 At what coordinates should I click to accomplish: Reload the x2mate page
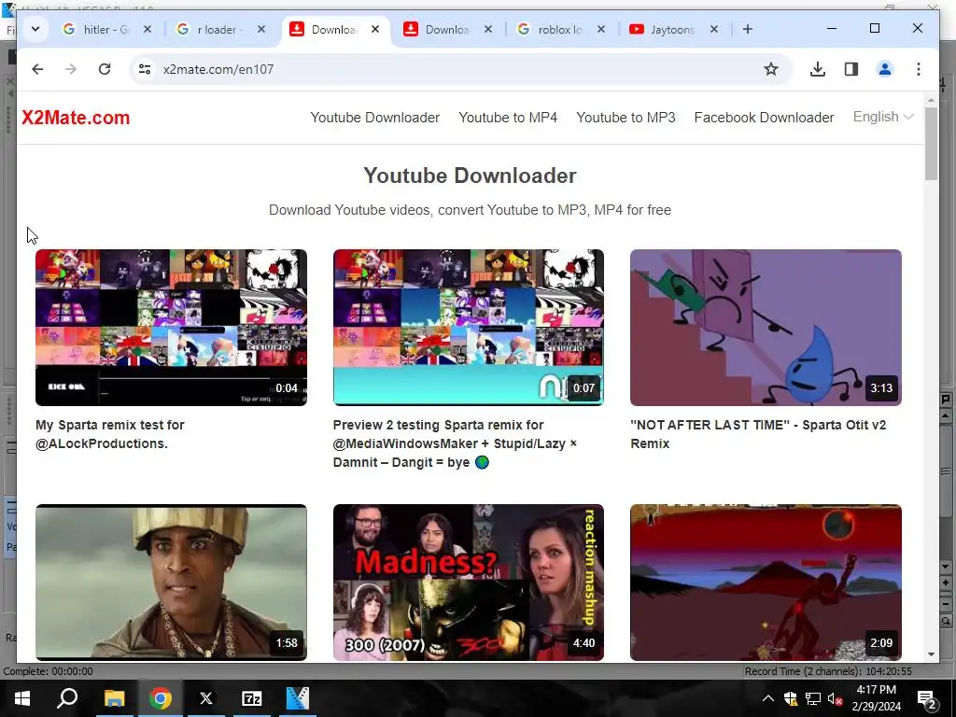click(x=105, y=69)
